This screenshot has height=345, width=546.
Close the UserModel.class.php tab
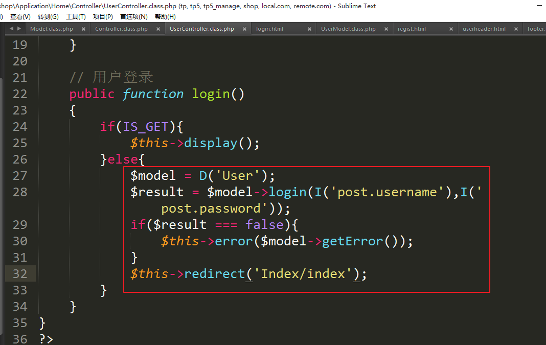click(386, 29)
